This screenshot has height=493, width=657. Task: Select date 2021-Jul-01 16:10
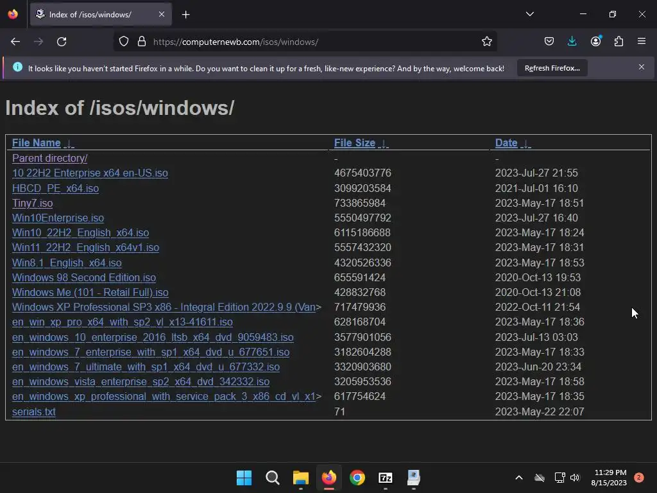[536, 188]
